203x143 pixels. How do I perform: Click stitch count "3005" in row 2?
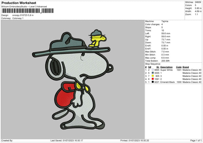click(157, 73)
